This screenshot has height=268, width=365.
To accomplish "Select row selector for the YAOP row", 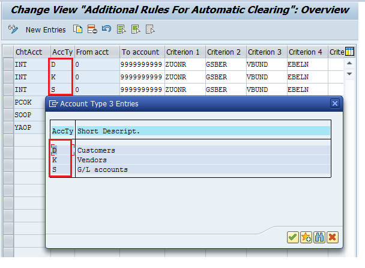I will pos(8,127).
